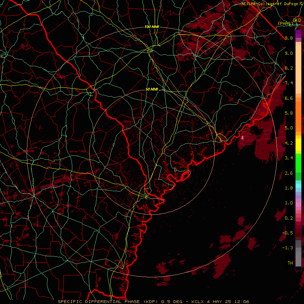
Task: Click the 1.8 value on the scale
Action: 289,188
